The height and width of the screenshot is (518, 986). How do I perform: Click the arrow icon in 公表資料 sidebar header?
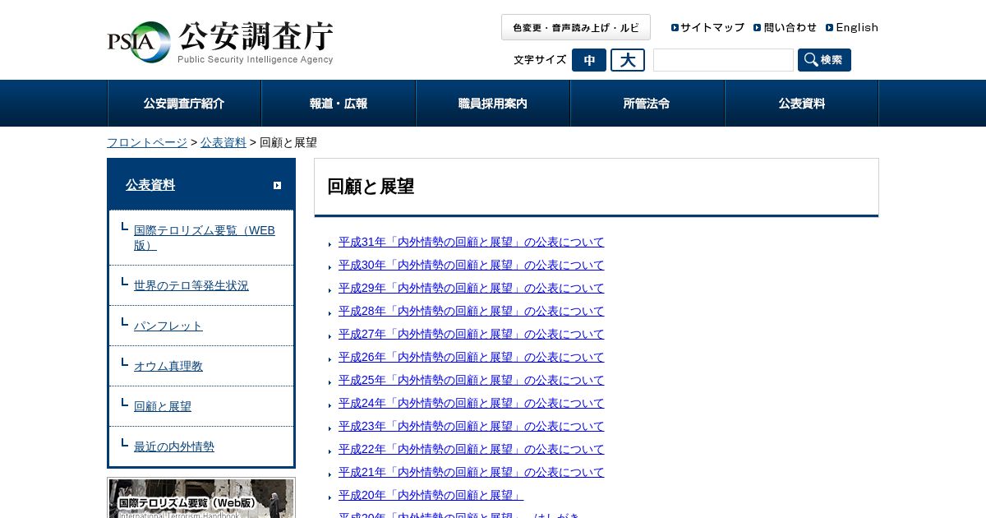[278, 186]
